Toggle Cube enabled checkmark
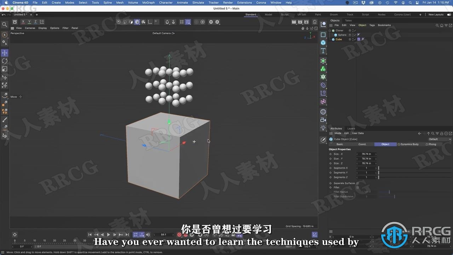Viewport: 453px width, 255px height. click(x=355, y=39)
